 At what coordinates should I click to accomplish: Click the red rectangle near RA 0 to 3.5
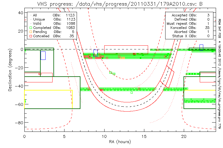[38, 77]
